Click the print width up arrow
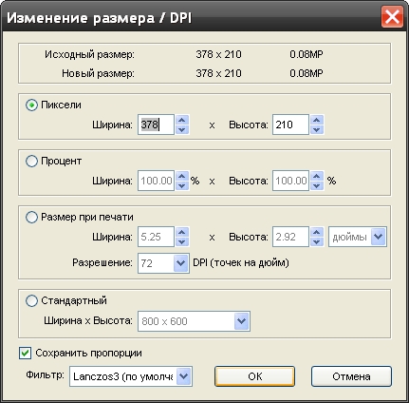The height and width of the screenshot is (403, 409). tap(181, 232)
